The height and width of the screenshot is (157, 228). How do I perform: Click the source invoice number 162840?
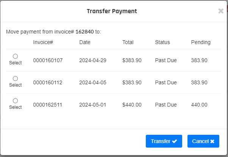pos(84,32)
